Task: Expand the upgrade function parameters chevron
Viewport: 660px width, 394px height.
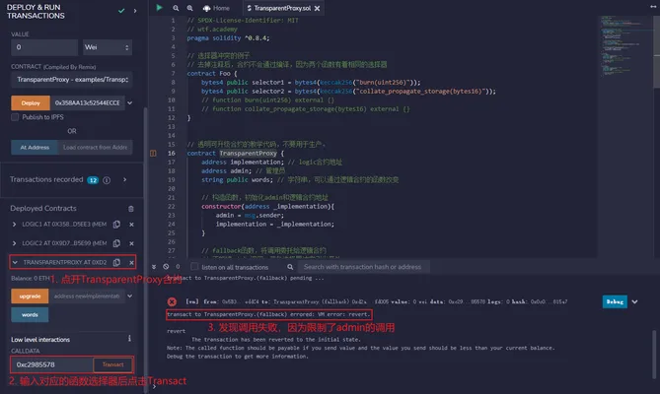Action: [x=129, y=296]
